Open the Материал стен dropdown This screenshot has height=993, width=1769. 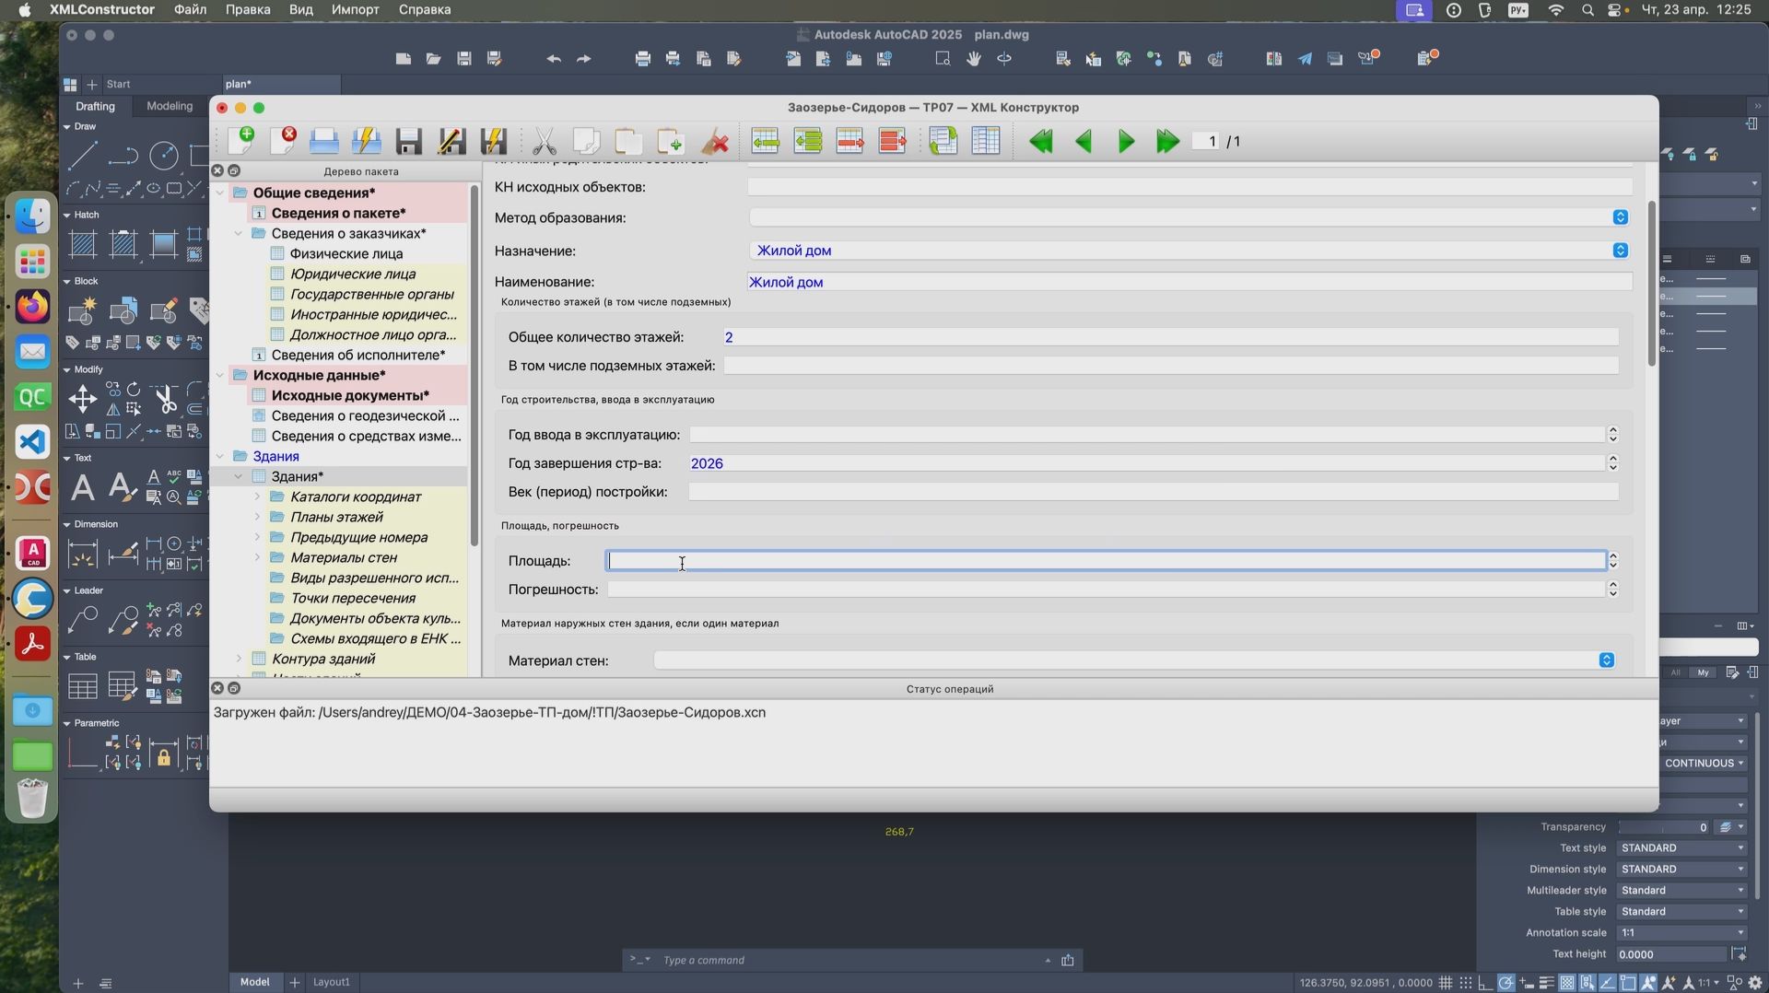click(1606, 660)
